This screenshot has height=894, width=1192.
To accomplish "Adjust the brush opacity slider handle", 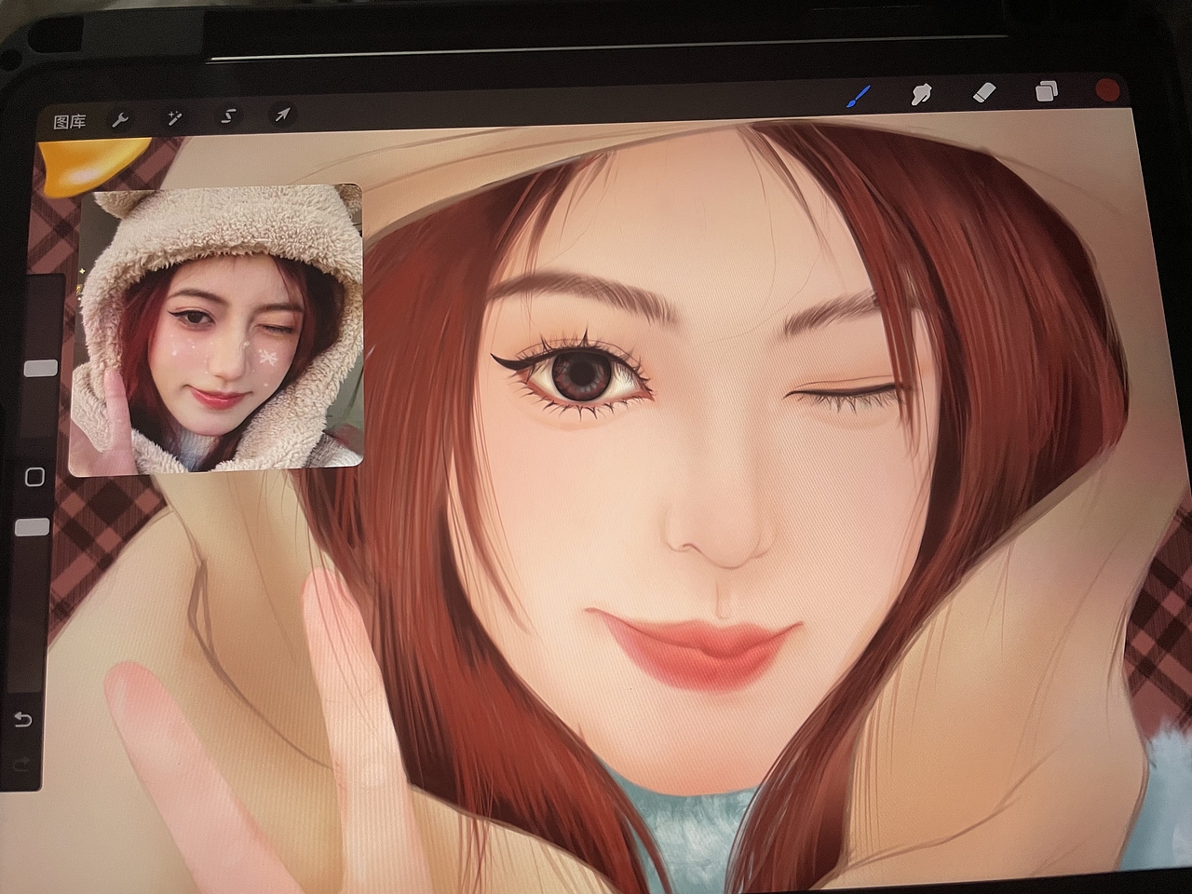I will pyautogui.click(x=33, y=527).
